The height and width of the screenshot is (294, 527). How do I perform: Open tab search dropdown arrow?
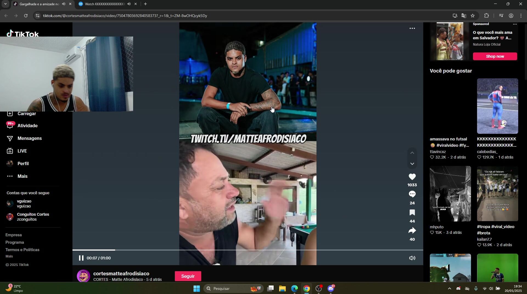point(5,4)
